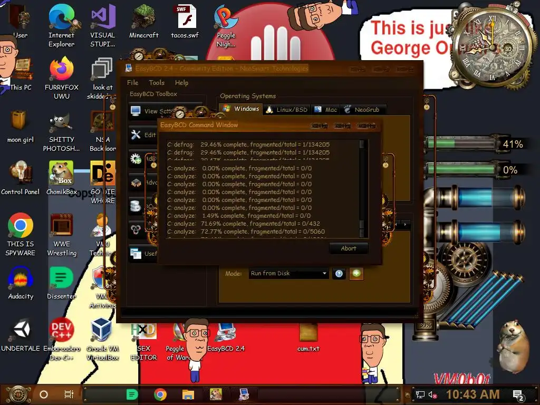
Task: Click the ChomikBox taskbar icon
Action: coord(216,394)
